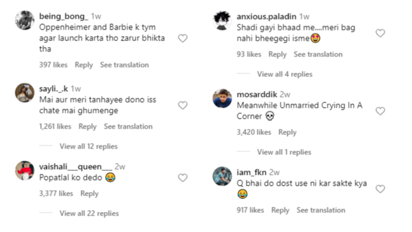Open iam_fkn profile avatar

(x=222, y=176)
